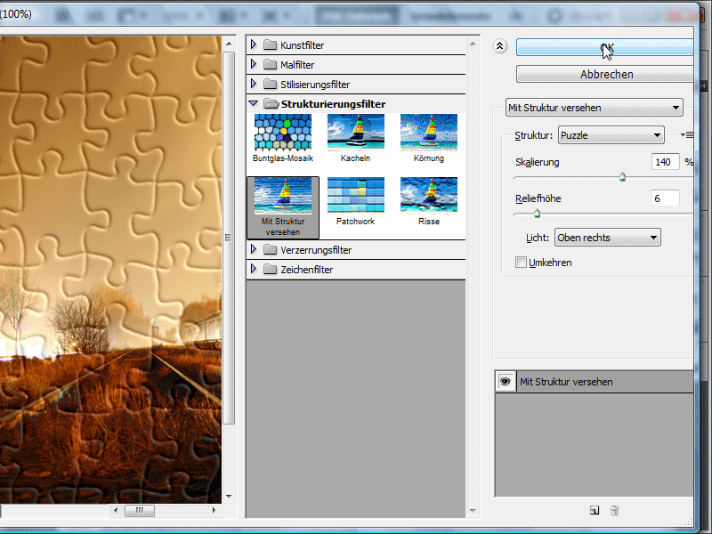Viewport: 712px width, 534px height.
Task: Expand the Kunstfilter folder
Action: [x=254, y=44]
